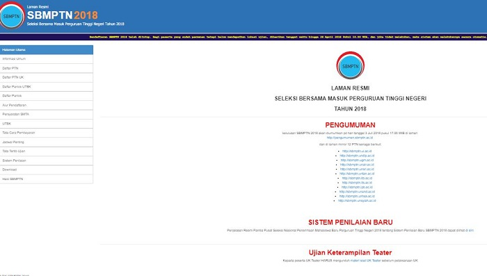Open Halo SBMPTN in the sidebar
This screenshot has width=487, height=276.
coord(47,179)
